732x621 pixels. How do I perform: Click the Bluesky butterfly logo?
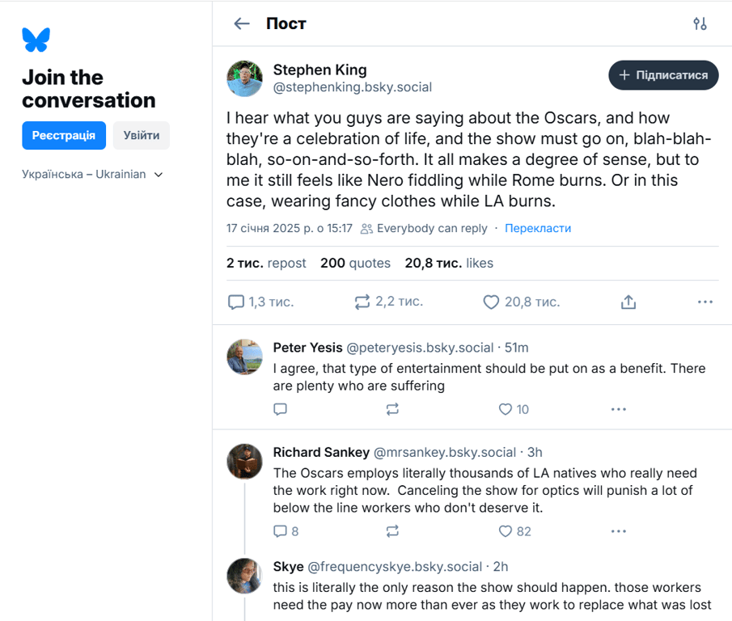point(36,40)
